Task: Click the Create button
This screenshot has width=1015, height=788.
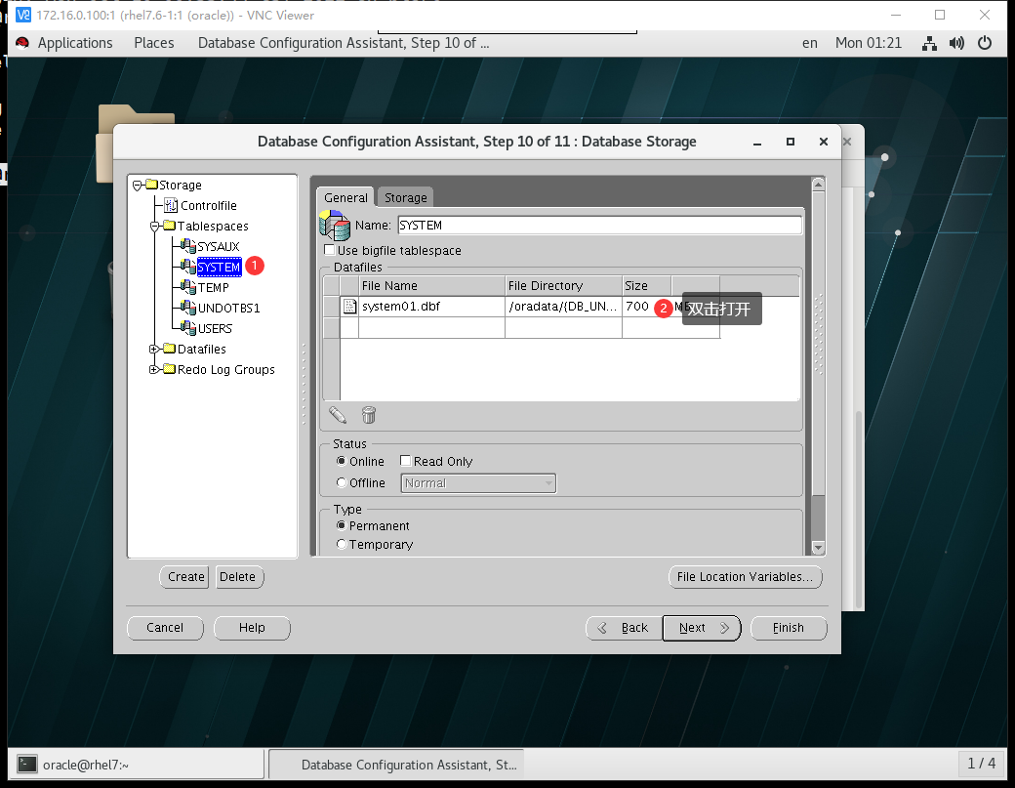Action: (185, 576)
